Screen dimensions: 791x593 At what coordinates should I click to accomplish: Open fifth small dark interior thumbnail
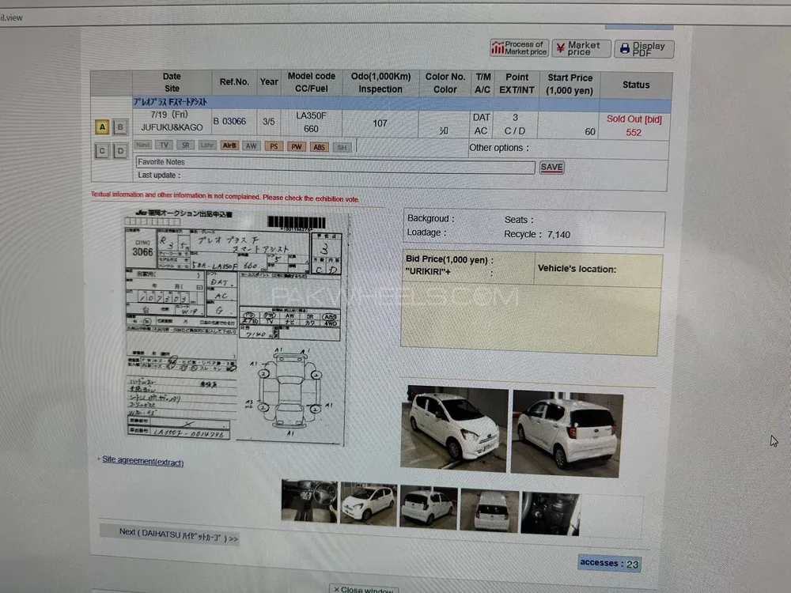tap(550, 514)
